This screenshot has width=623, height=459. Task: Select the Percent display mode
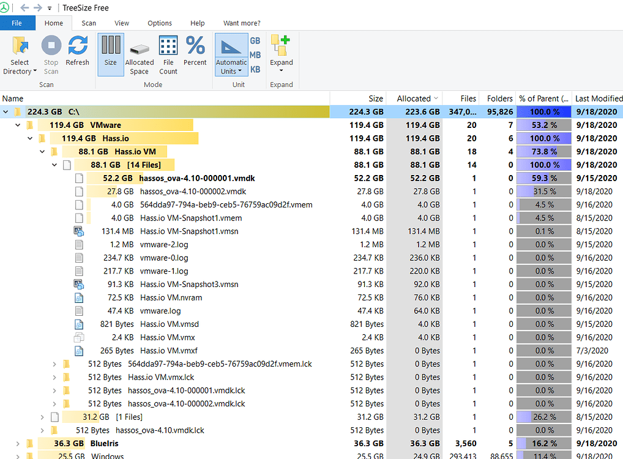coord(195,54)
